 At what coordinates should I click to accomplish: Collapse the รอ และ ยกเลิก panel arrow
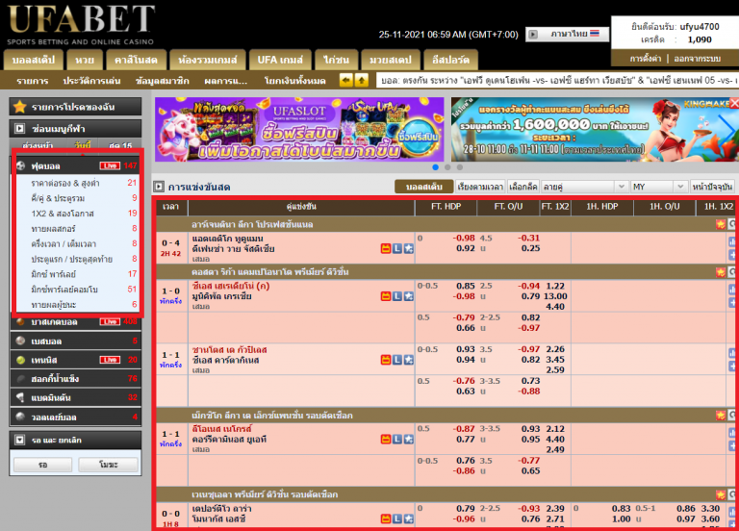[19, 440]
